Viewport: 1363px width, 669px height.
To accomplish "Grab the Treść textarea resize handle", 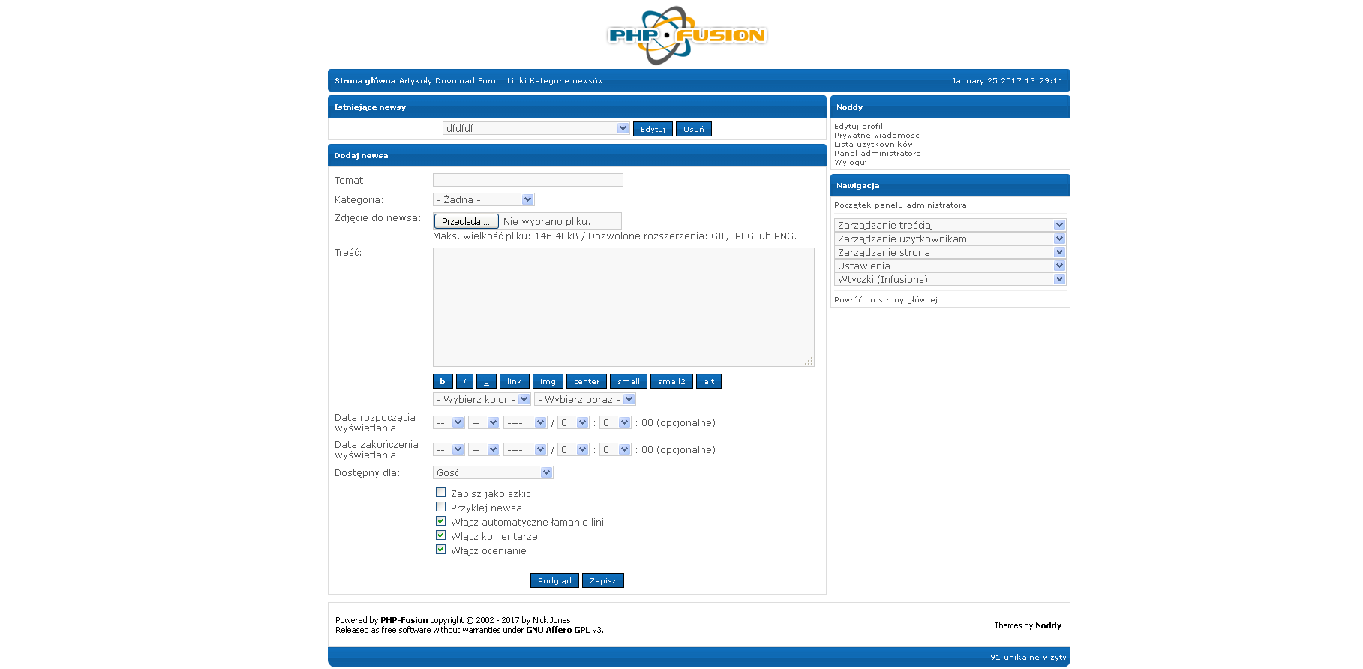I will (x=809, y=361).
